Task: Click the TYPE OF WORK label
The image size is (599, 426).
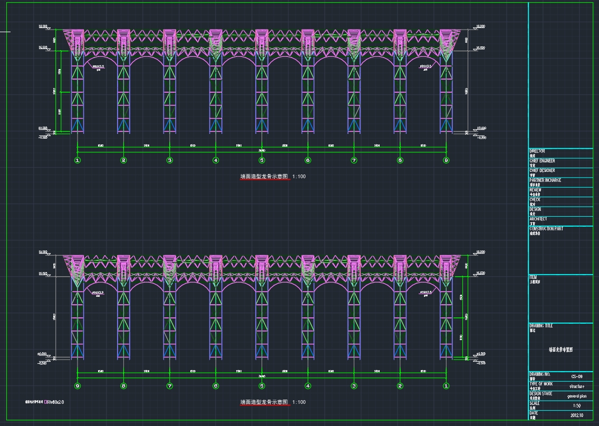Action: pos(541,384)
